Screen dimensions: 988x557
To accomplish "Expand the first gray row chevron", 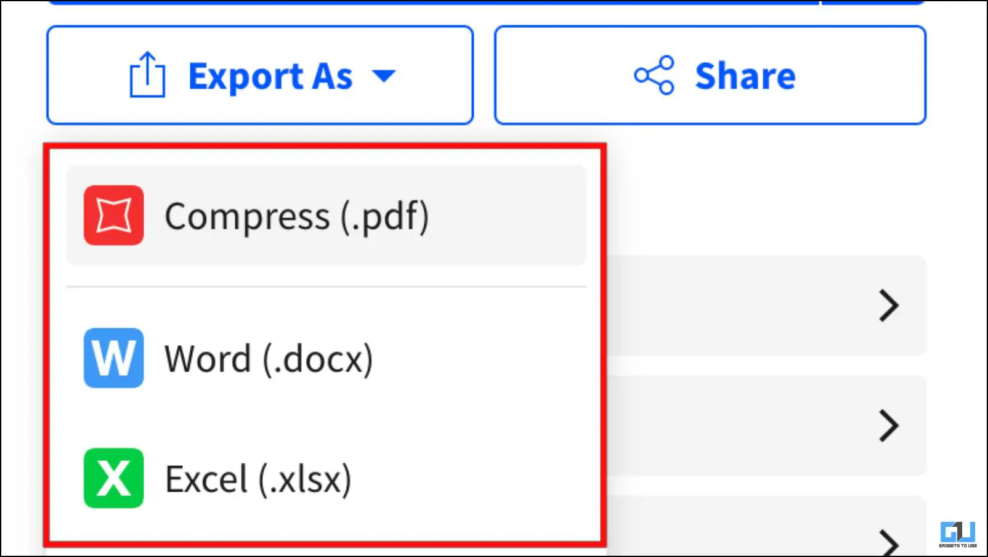I will 888,306.
